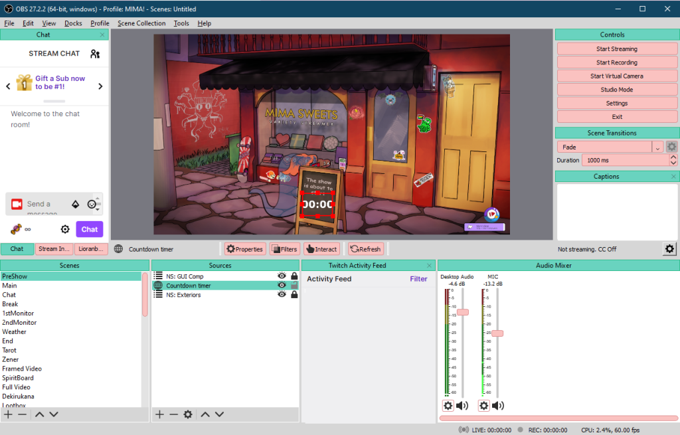Screen dimensions: 680x435
Task: Expand the Fade transition dropdown
Action: 657,147
